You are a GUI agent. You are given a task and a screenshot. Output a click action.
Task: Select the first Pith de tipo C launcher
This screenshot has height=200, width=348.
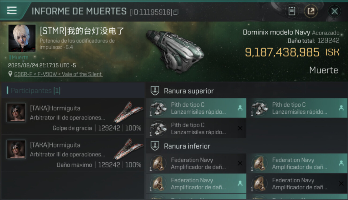click(x=196, y=108)
